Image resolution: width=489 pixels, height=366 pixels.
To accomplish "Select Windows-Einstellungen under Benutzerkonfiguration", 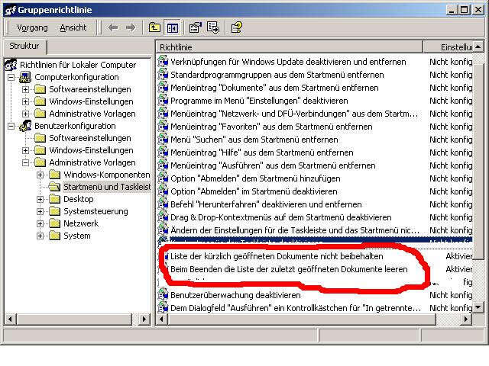I will tap(91, 150).
